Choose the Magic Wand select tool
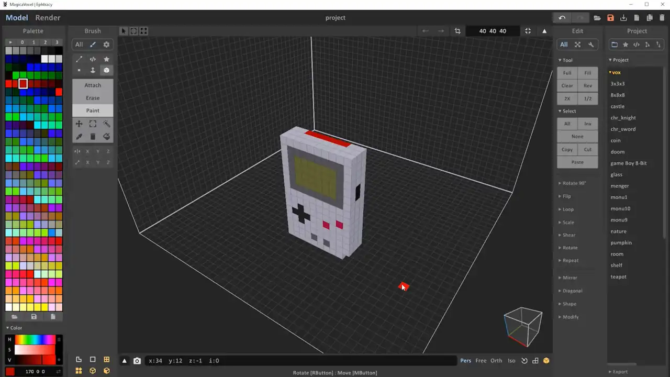 106,124
